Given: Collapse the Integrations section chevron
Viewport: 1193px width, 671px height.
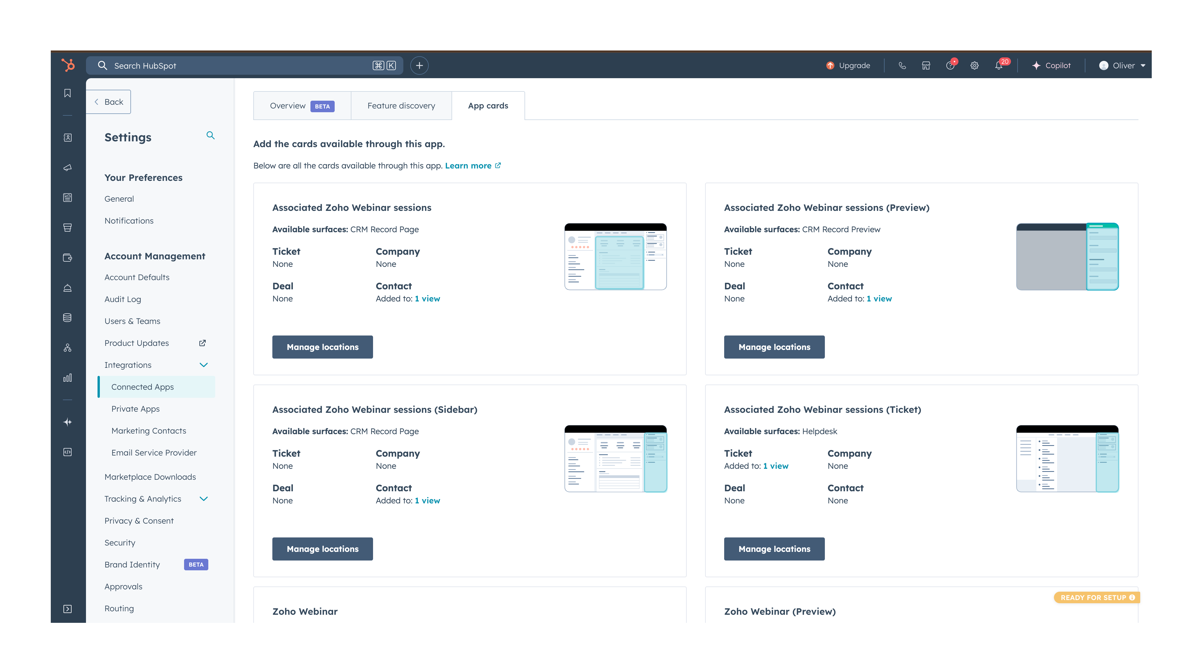Looking at the screenshot, I should click(203, 365).
